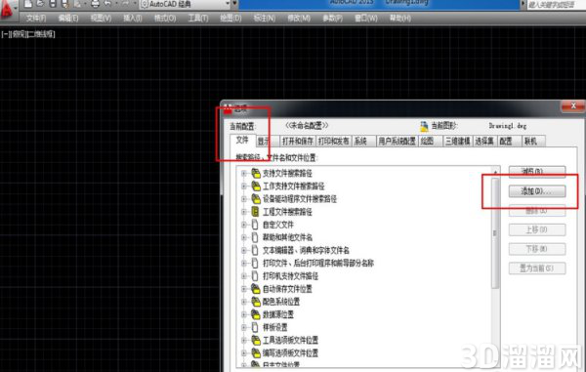Open the 标注(N) menu
This screenshot has width=586, height=372.
tap(265, 18)
